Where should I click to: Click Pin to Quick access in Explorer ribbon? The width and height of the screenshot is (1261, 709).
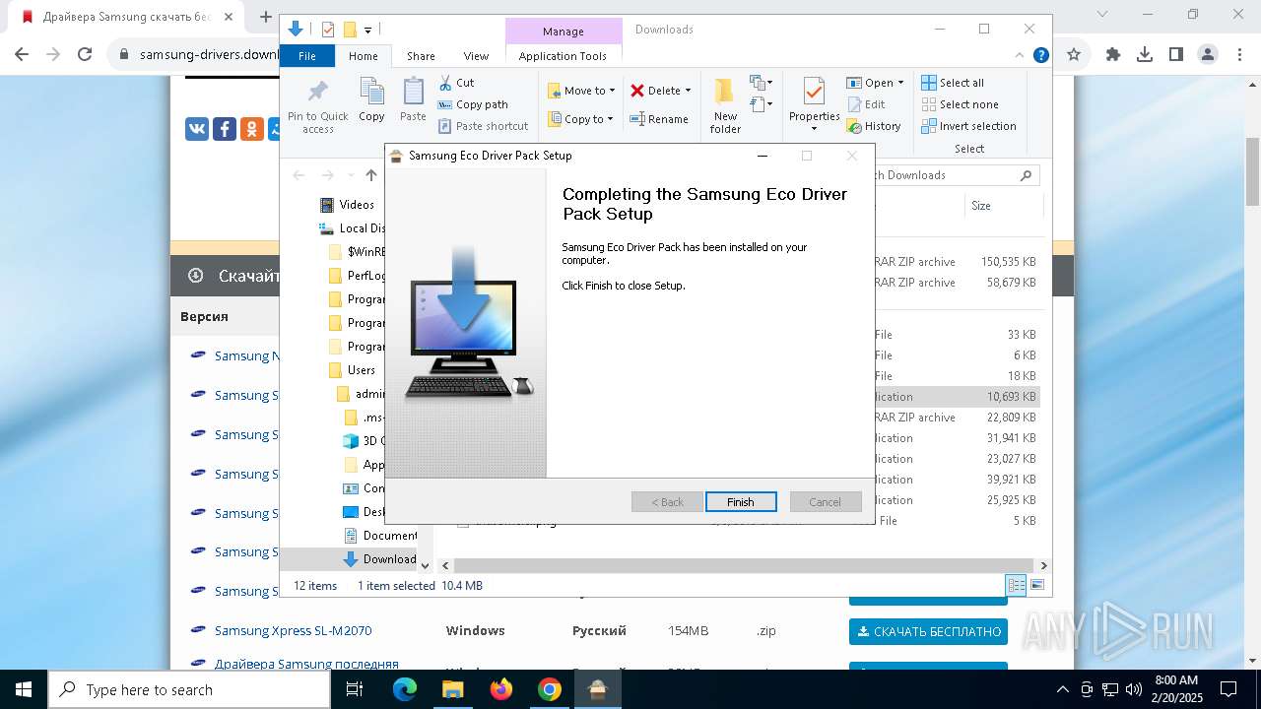coord(318,107)
